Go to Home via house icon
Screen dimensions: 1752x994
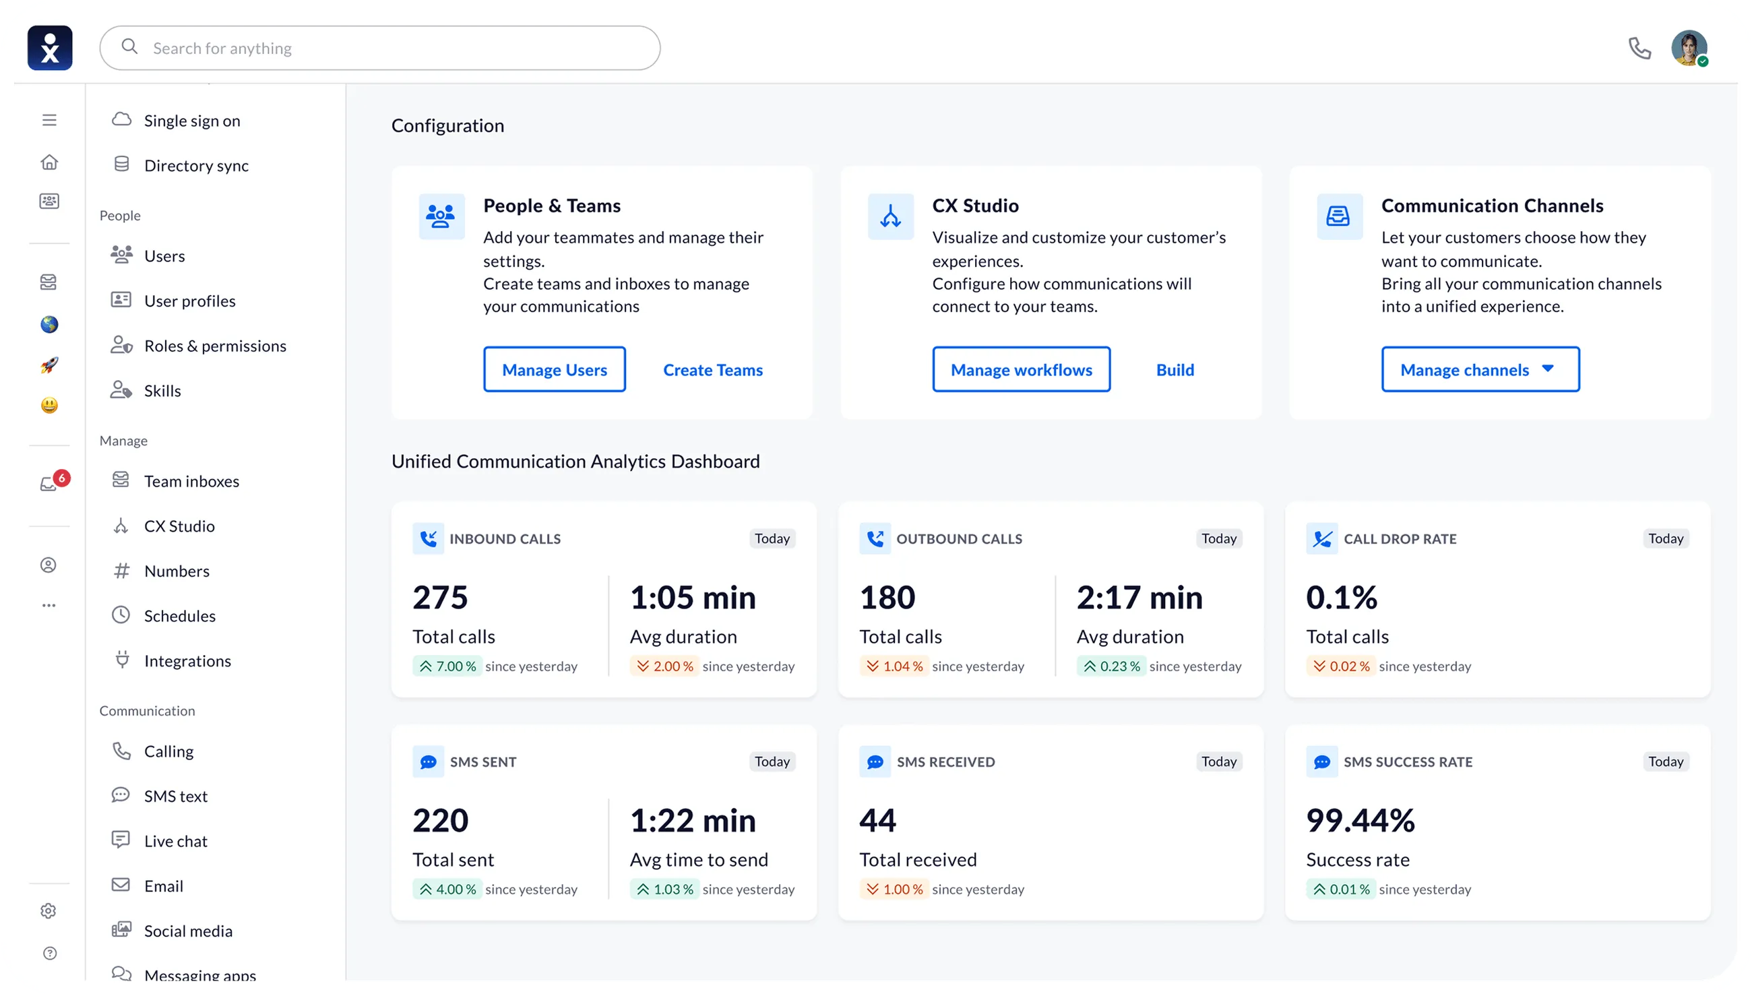tap(49, 162)
